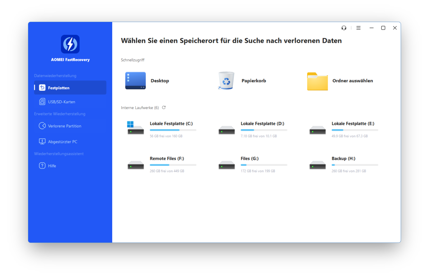Viewport: 429px width, 277px height.
Task: Click the D: drive usage bar
Action: [x=264, y=130]
